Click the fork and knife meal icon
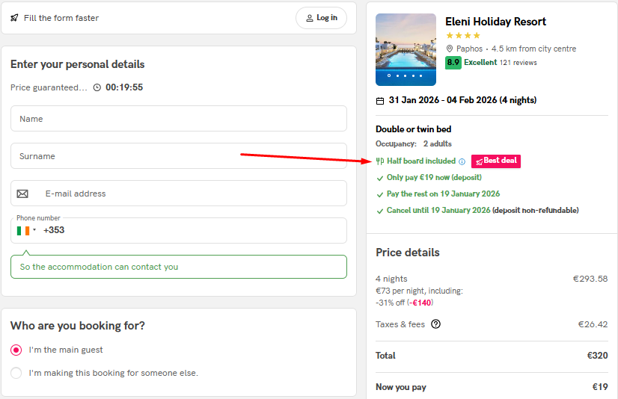Image resolution: width=618 pixels, height=399 pixels. [x=380, y=161]
